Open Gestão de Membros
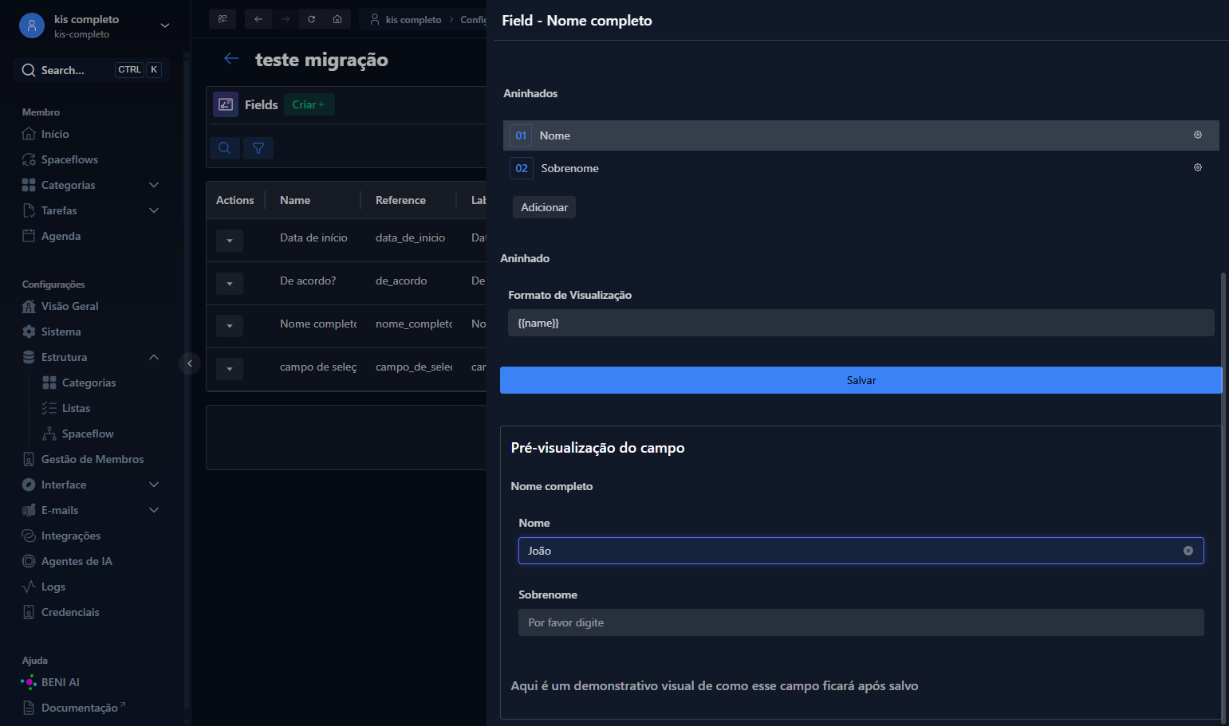Image resolution: width=1229 pixels, height=726 pixels. click(92, 459)
